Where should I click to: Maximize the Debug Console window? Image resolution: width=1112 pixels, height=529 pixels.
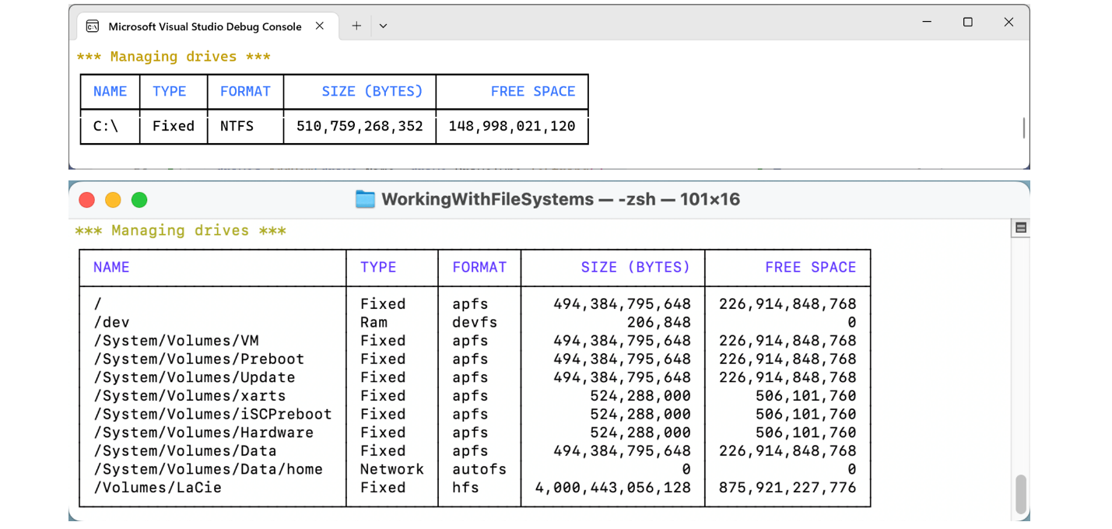tap(967, 22)
